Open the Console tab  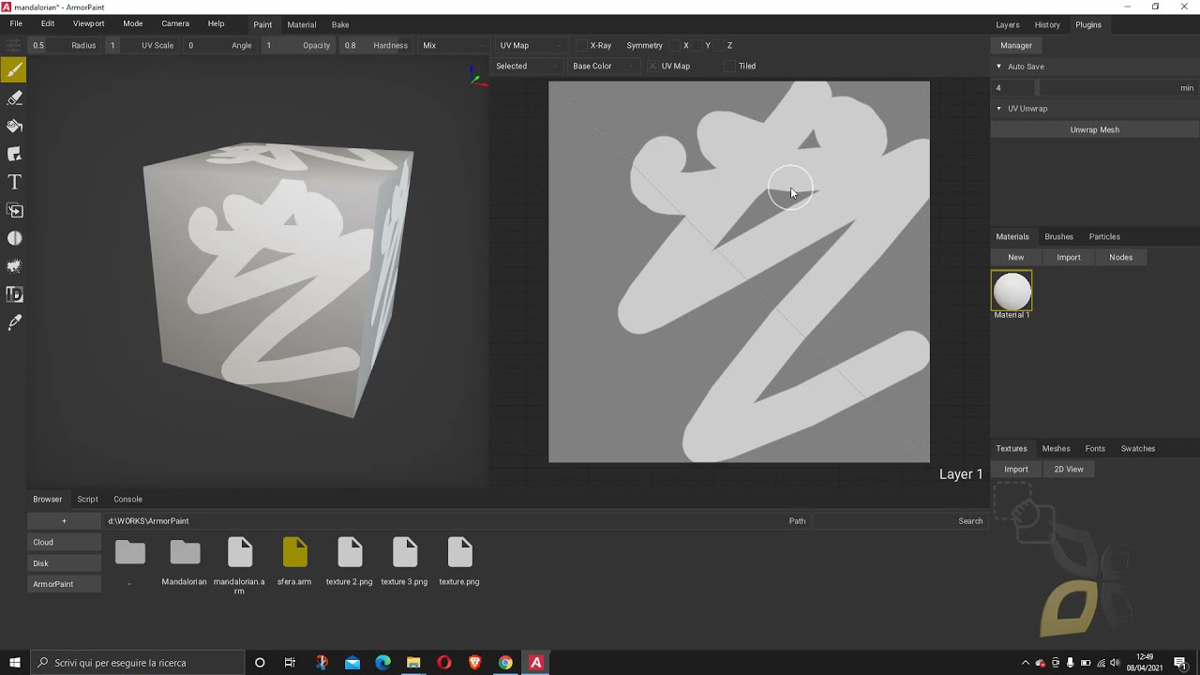click(x=127, y=499)
